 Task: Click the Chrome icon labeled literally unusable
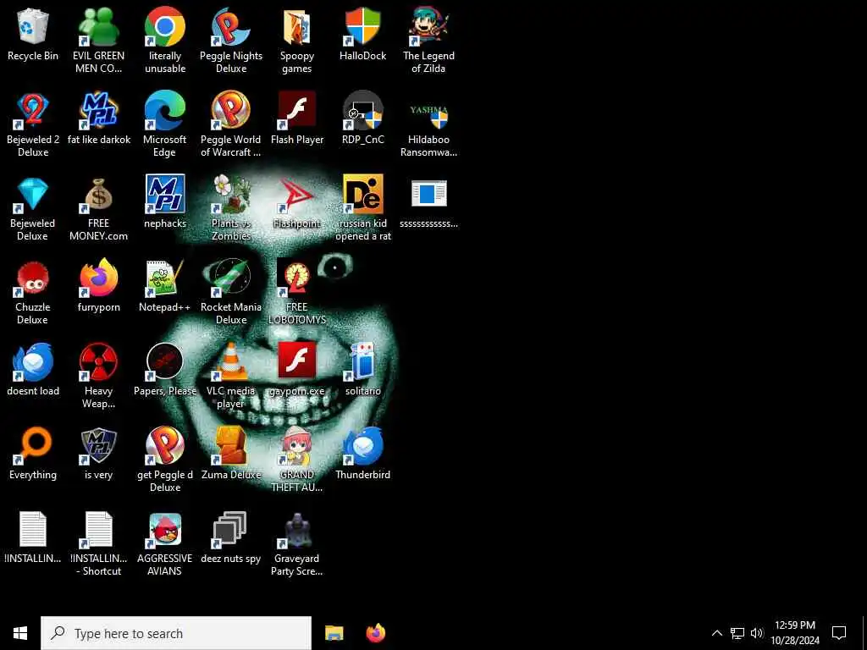[x=165, y=27]
